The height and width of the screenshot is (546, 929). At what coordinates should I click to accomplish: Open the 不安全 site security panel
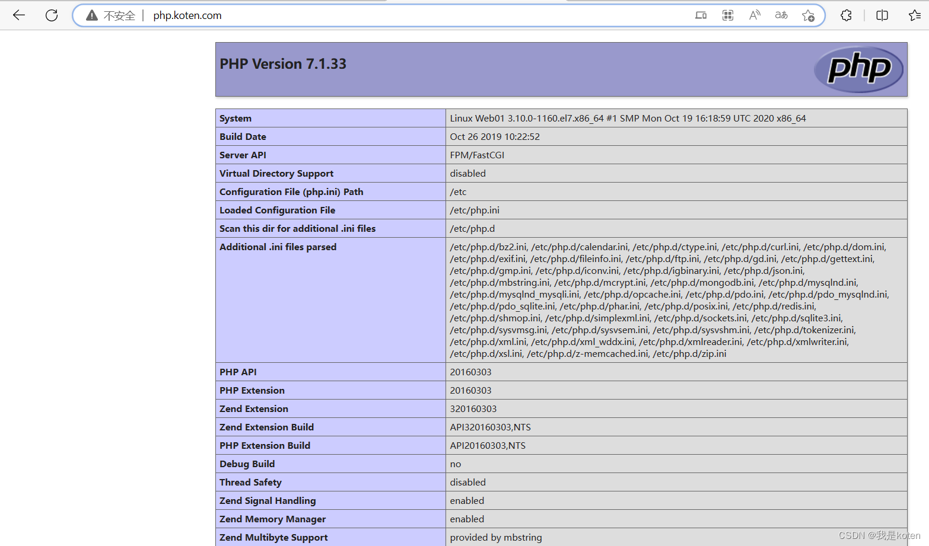coord(110,15)
